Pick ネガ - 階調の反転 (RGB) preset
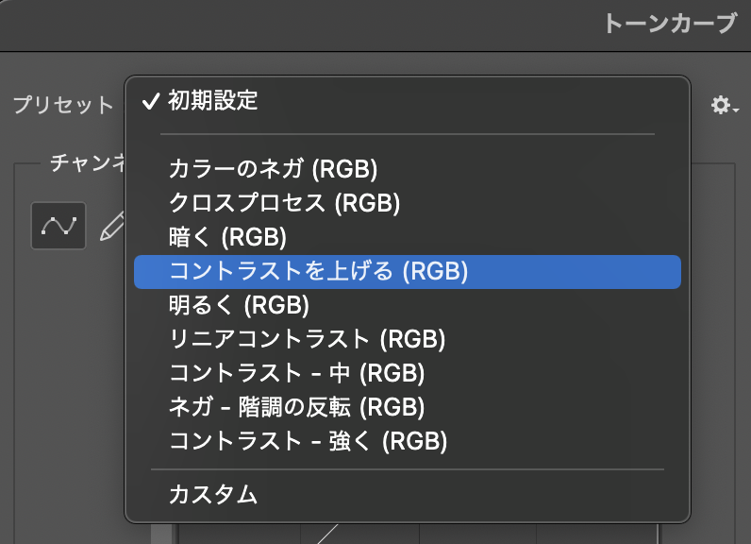The height and width of the screenshot is (544, 751). pyautogui.click(x=296, y=407)
